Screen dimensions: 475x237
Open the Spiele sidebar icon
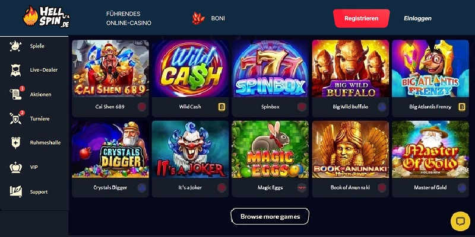pyautogui.click(x=16, y=46)
